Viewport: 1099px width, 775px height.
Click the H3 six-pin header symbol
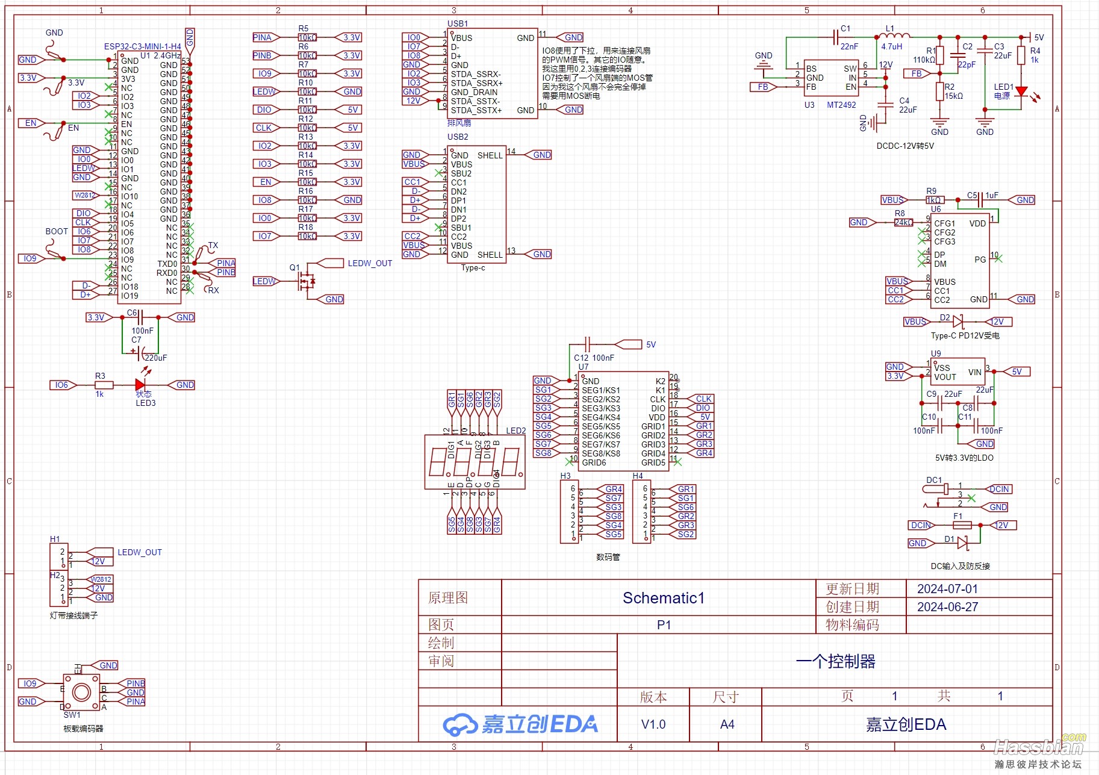click(570, 511)
